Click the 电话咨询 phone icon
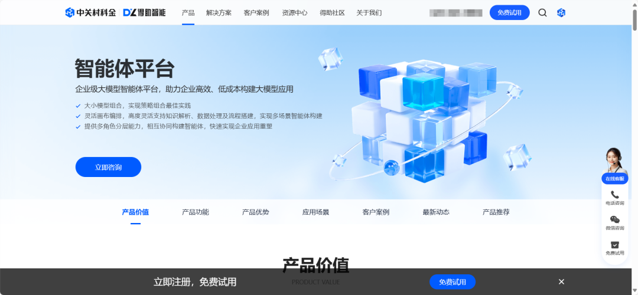The image size is (638, 295). (615, 195)
